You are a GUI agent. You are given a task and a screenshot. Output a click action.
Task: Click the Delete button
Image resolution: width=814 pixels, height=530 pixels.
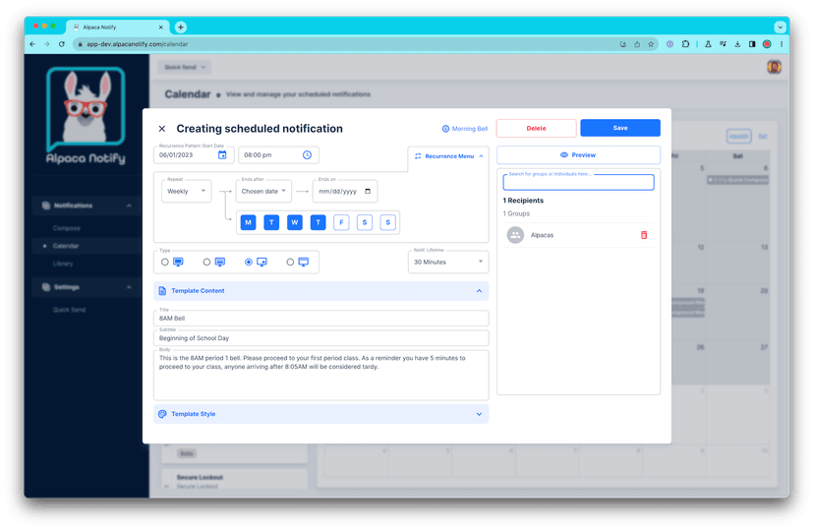[x=536, y=128]
